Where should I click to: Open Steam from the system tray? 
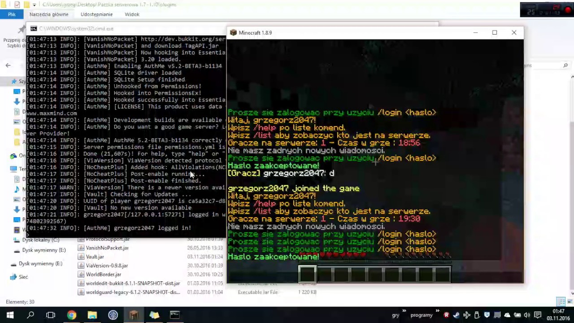457,315
